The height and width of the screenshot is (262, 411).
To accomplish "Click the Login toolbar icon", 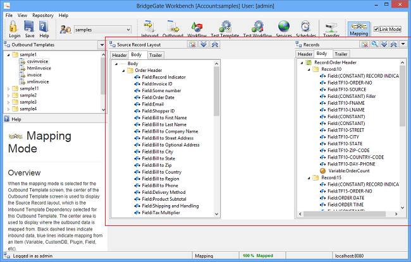I will [14, 29].
